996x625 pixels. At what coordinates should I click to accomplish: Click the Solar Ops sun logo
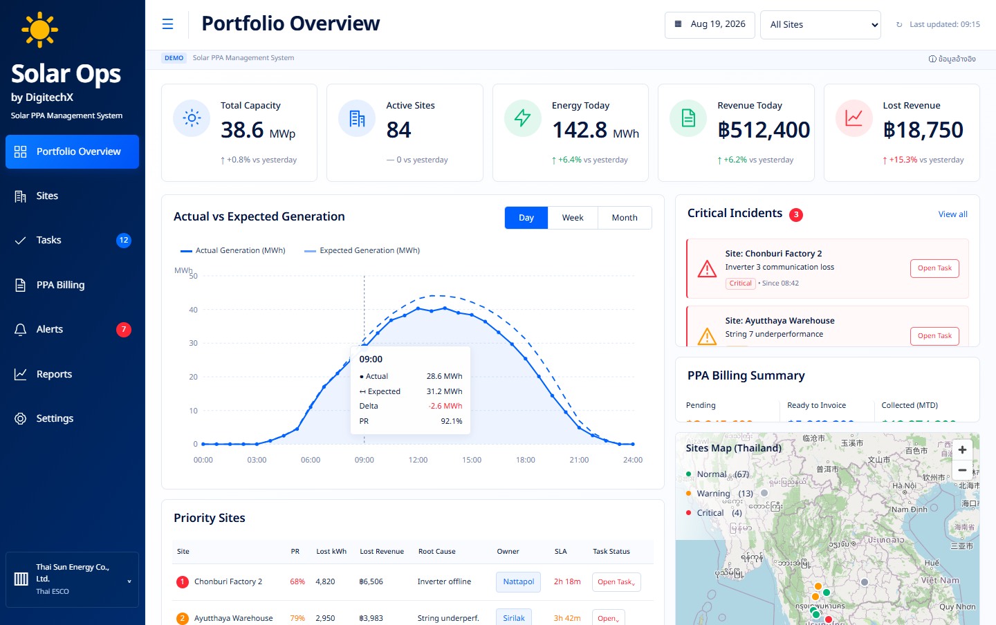coord(39,30)
